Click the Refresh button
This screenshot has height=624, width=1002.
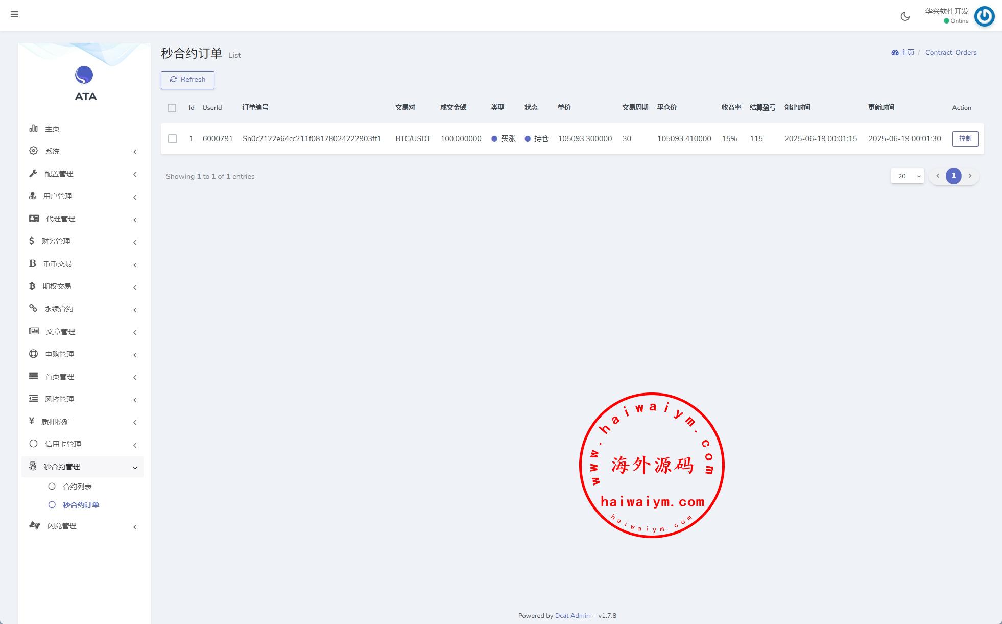[187, 80]
